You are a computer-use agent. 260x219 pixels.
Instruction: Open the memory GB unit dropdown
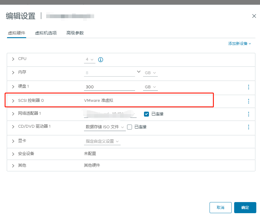click(150, 73)
